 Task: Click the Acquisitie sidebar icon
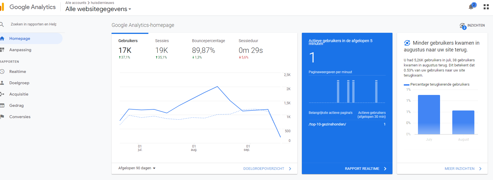(x=2, y=94)
